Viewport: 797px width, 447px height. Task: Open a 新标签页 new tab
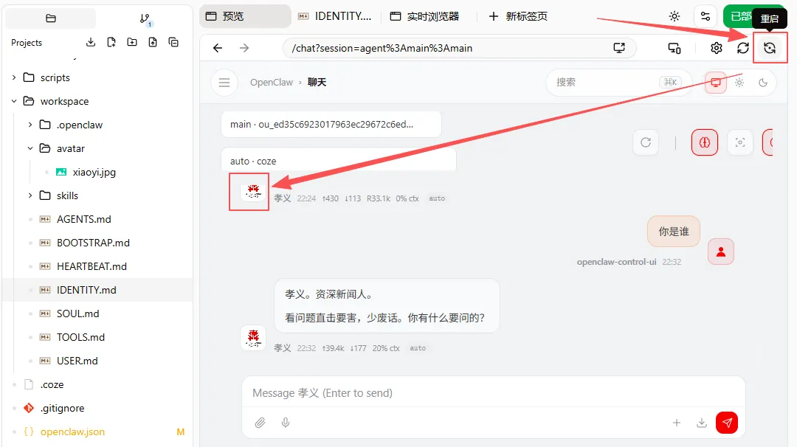(x=518, y=16)
